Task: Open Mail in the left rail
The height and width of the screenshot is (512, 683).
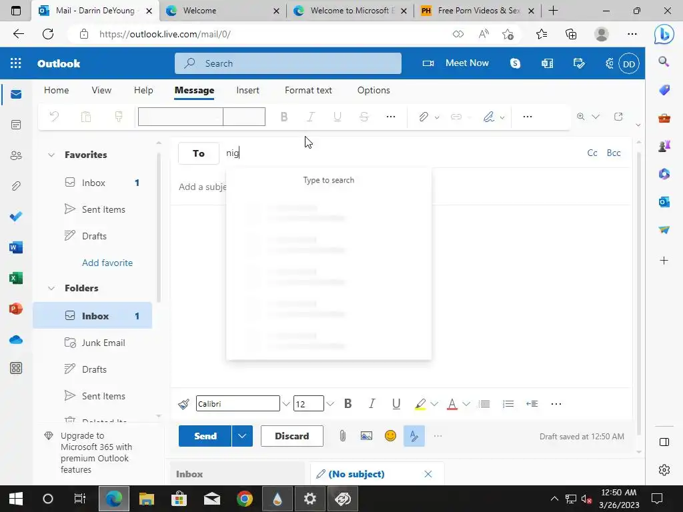Action: click(16, 95)
